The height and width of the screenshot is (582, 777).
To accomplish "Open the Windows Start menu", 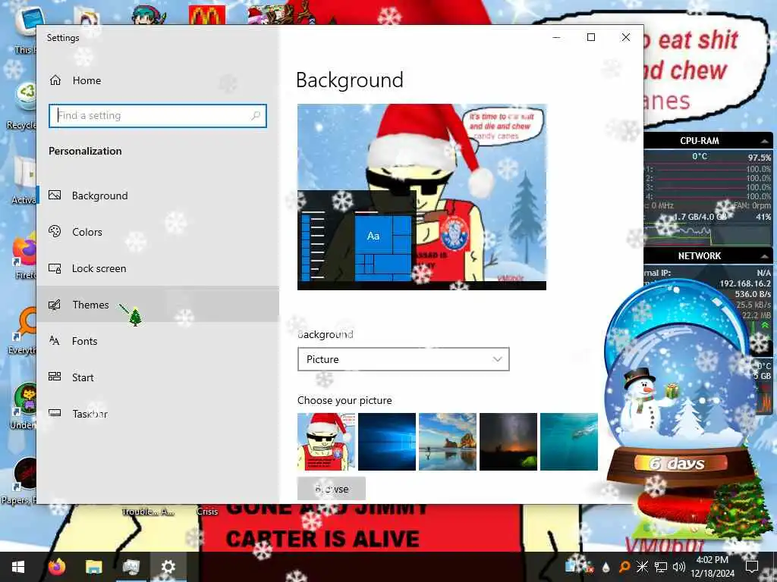I will [x=18, y=567].
